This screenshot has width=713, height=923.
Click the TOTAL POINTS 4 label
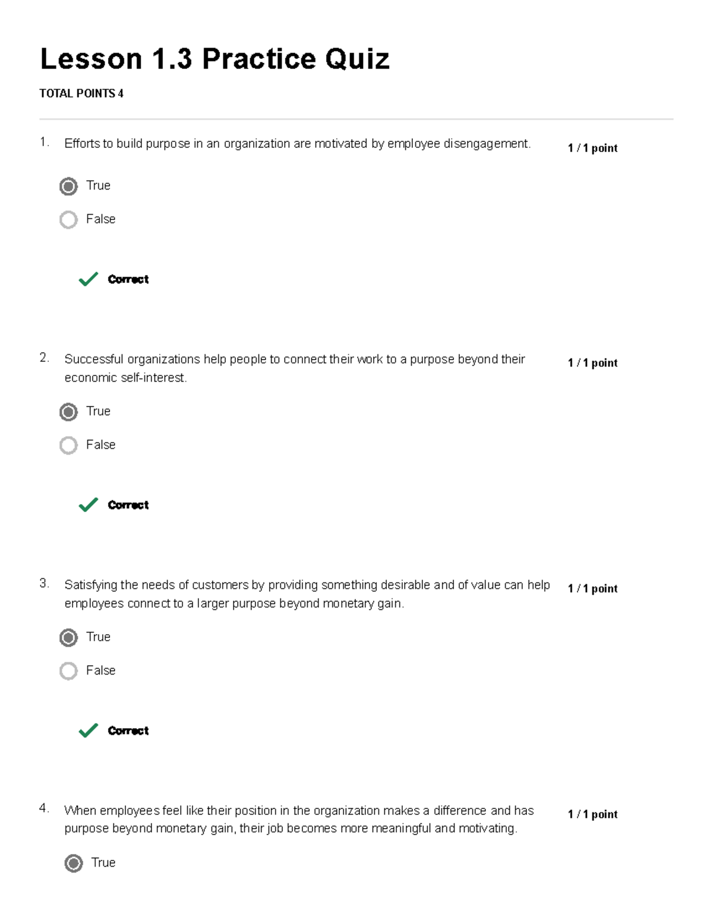click(80, 93)
